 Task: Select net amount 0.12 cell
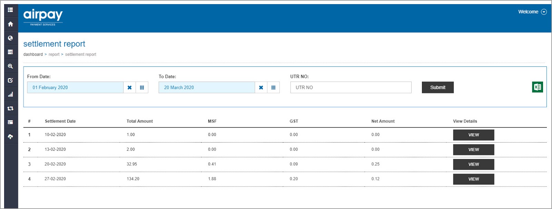(375, 179)
